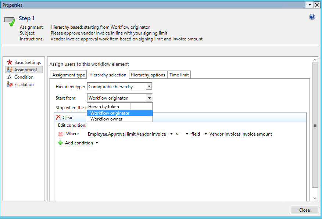Collapse the Start from combo box arrow

point(149,98)
